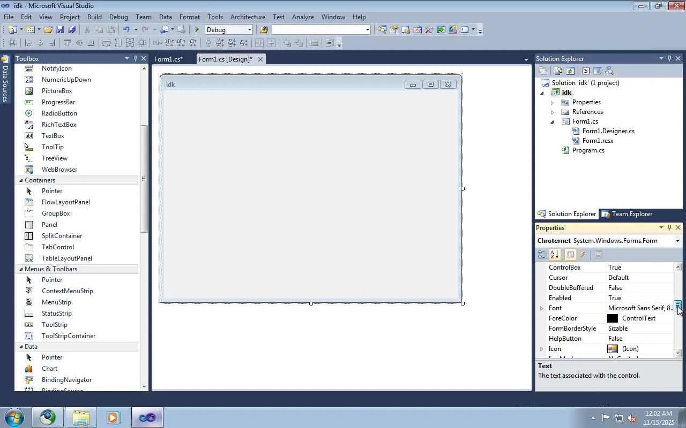Expand the Font property row
This screenshot has width=686, height=428.
[x=541, y=308]
